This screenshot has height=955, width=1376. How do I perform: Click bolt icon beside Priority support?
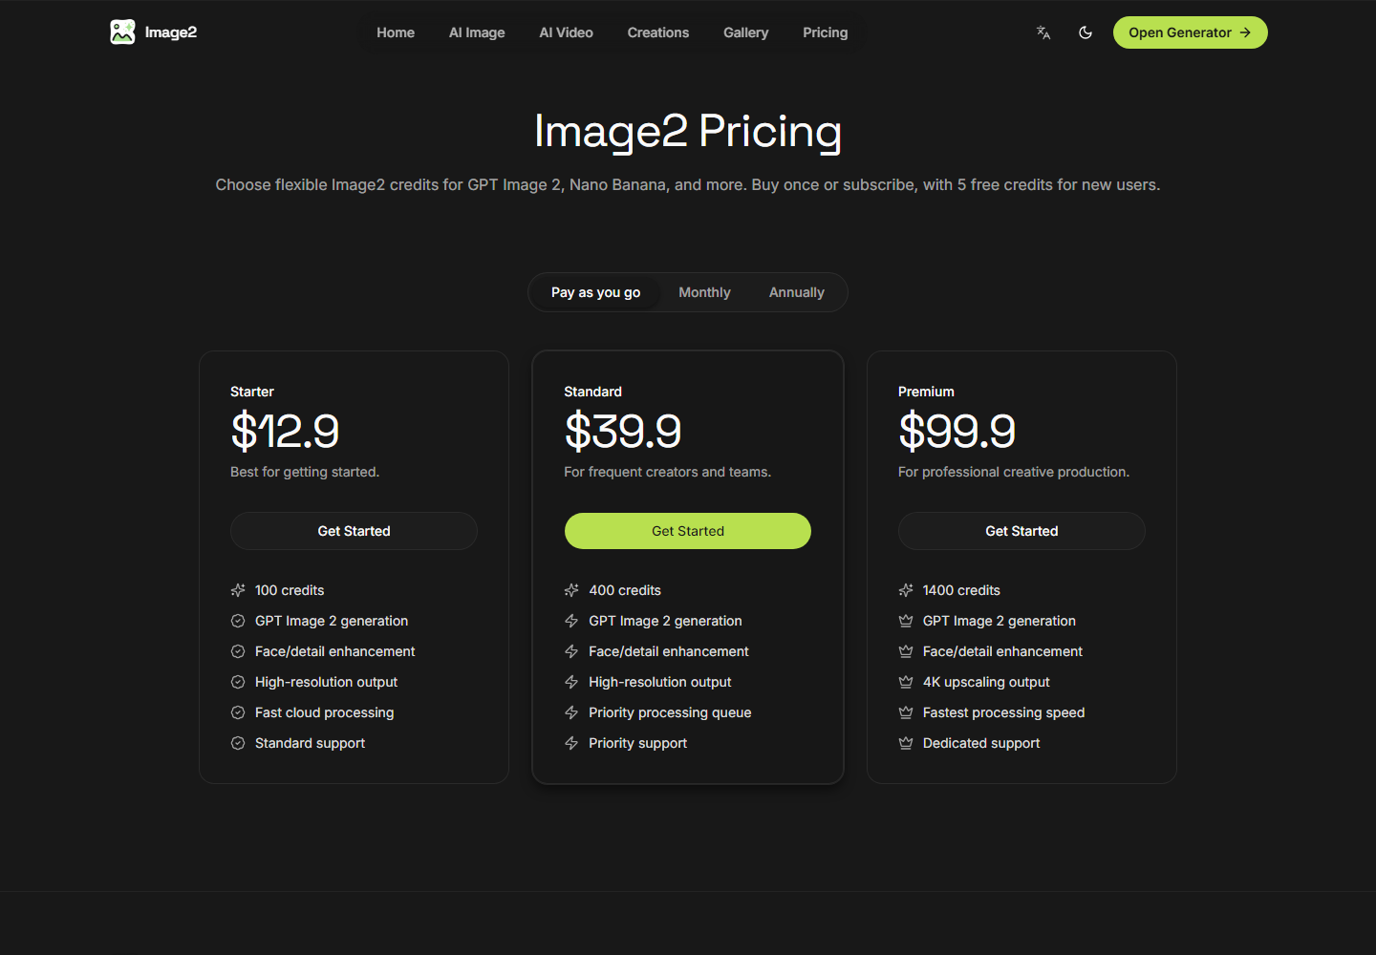pyautogui.click(x=571, y=743)
